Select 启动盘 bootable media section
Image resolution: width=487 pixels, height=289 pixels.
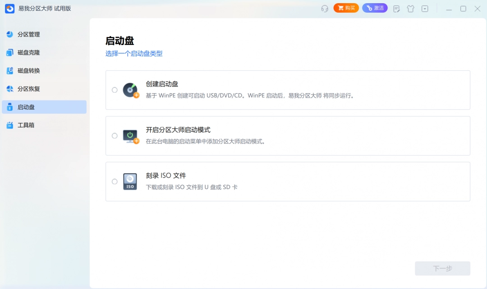tap(44, 107)
